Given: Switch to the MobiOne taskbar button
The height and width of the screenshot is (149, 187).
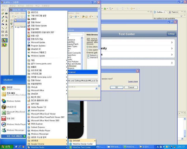Looking at the screenshot, I should (130, 147).
